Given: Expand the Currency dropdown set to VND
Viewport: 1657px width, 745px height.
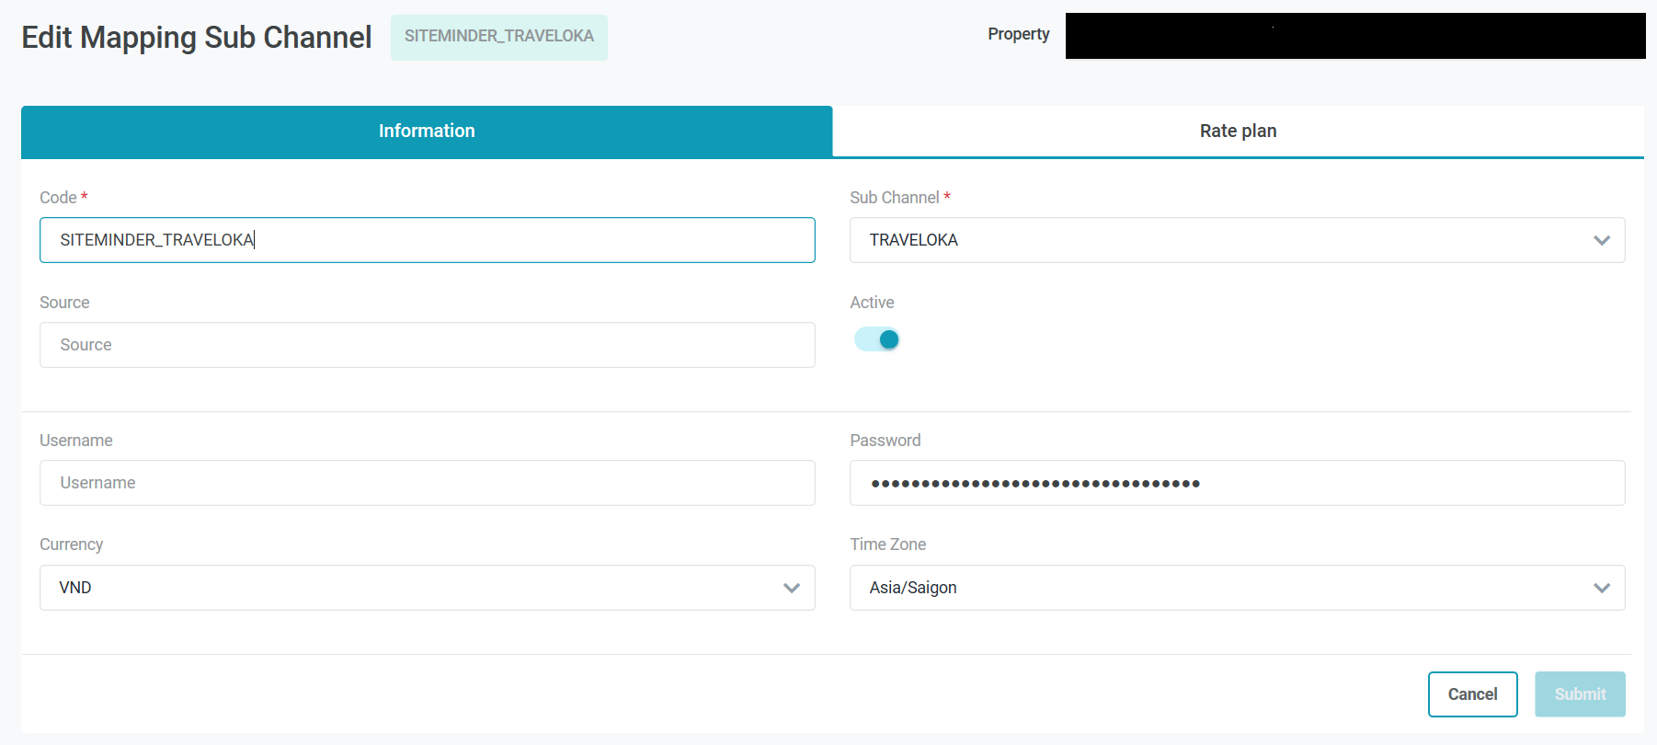Looking at the screenshot, I should click(x=428, y=588).
